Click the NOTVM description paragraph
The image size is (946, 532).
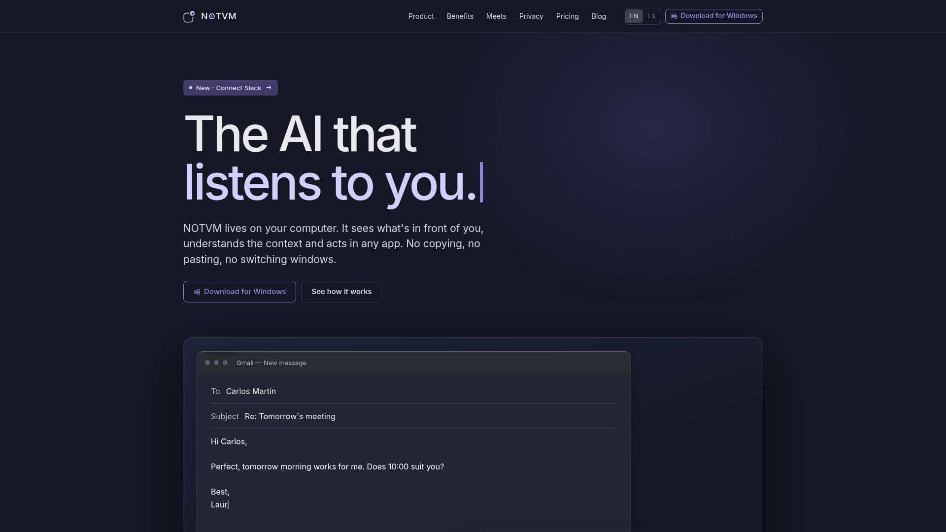pos(334,244)
